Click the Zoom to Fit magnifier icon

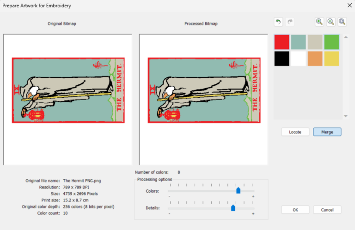point(342,22)
